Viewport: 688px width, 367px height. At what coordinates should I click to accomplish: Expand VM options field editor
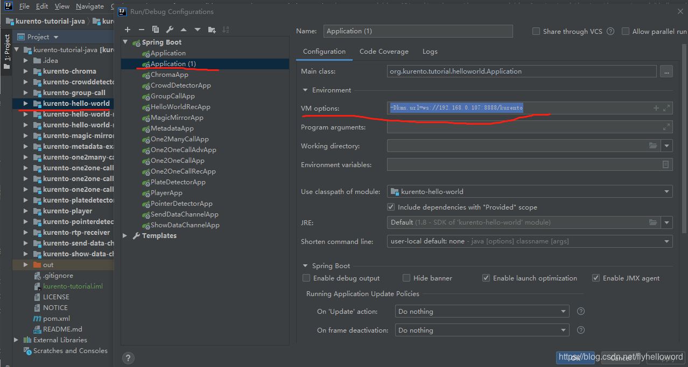click(667, 108)
